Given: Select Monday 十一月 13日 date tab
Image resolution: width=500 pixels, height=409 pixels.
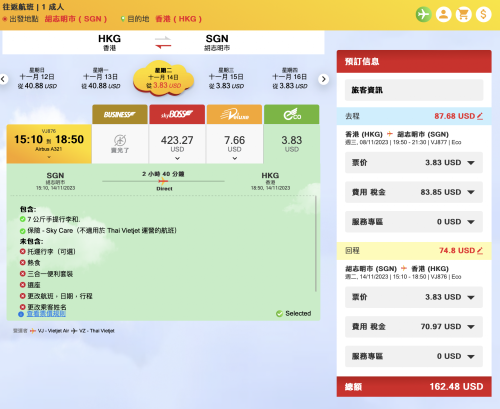Looking at the screenshot, I should pyautogui.click(x=100, y=78).
